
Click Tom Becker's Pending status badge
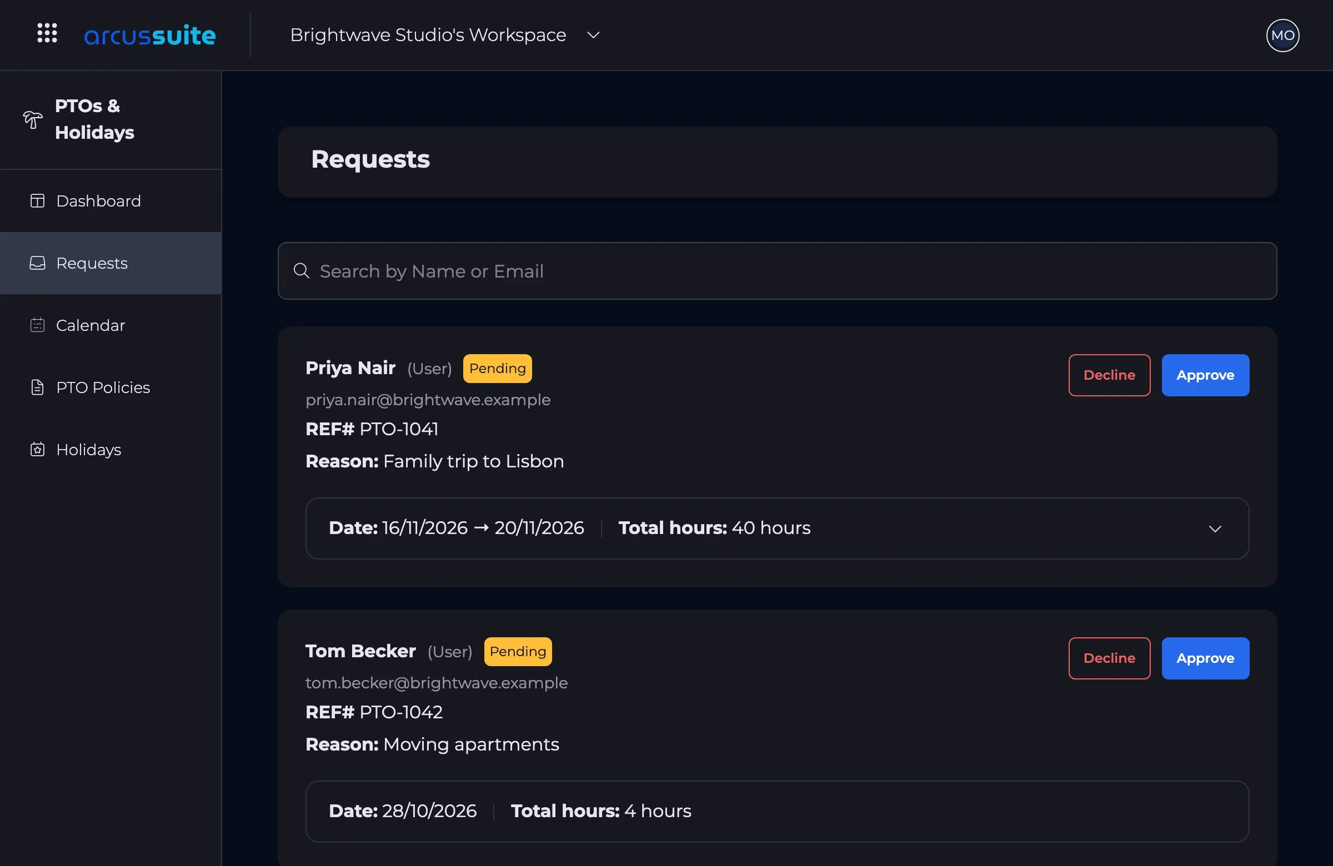[518, 652]
